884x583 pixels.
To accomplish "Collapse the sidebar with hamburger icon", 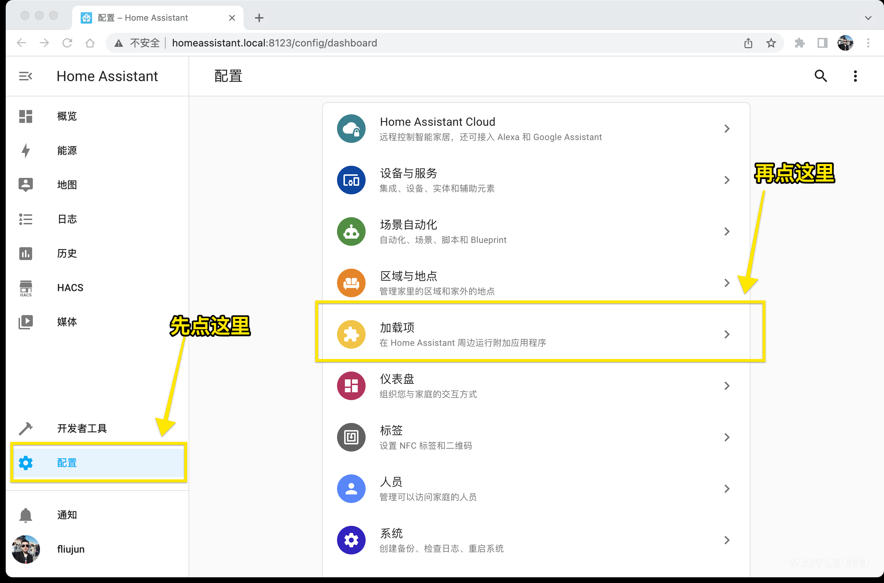I will 25,76.
